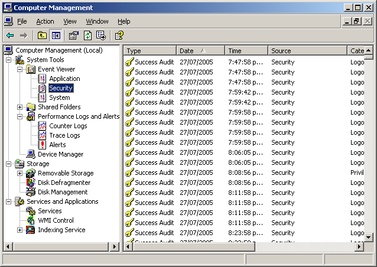Click the Export List toolbar icon
The height and width of the screenshot is (267, 377).
tap(100, 35)
